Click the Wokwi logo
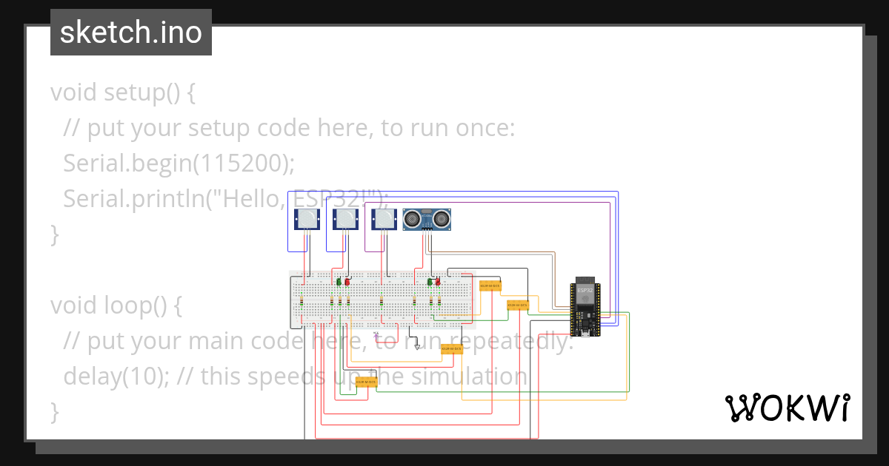Viewport: 889px width, 466px height. 787,408
